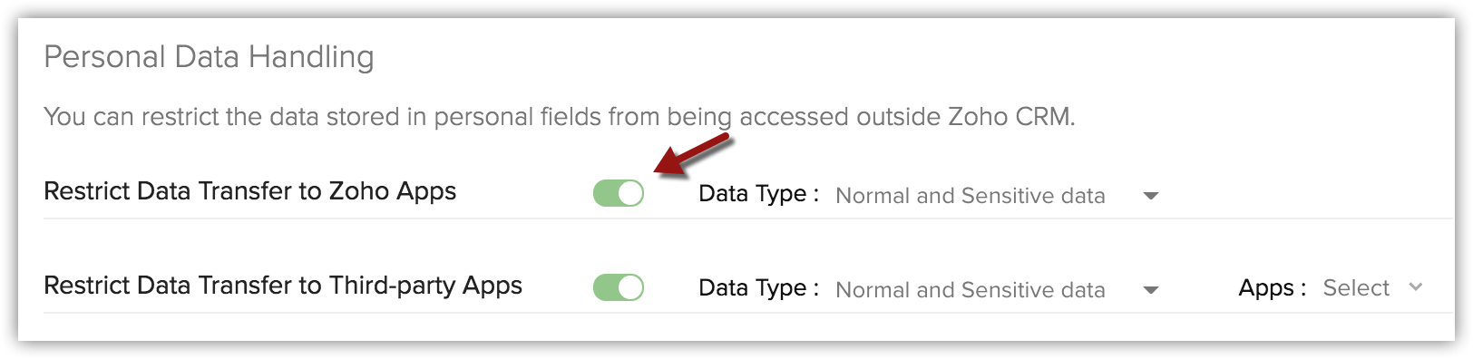Click the 'Restrict Data Transfer to Zoho Apps' label
This screenshot has width=1473, height=359.
249,191
